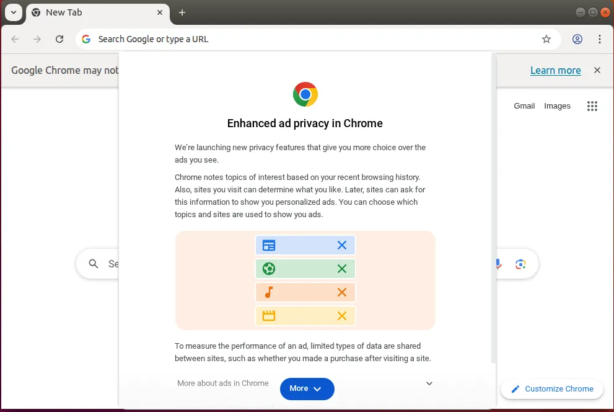614x412 pixels.
Task: Click the forward navigation arrow
Action: point(37,38)
